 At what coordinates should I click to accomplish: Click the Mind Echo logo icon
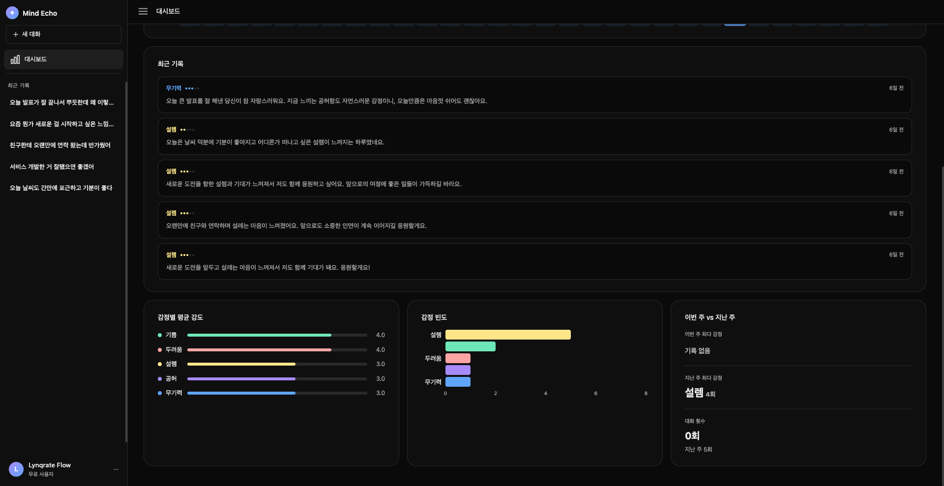click(12, 13)
